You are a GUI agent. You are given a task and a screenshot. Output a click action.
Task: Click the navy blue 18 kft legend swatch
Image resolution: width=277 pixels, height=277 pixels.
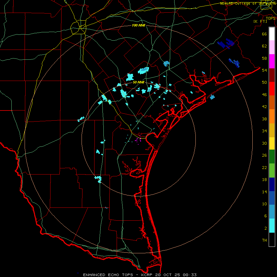click(x=272, y=184)
